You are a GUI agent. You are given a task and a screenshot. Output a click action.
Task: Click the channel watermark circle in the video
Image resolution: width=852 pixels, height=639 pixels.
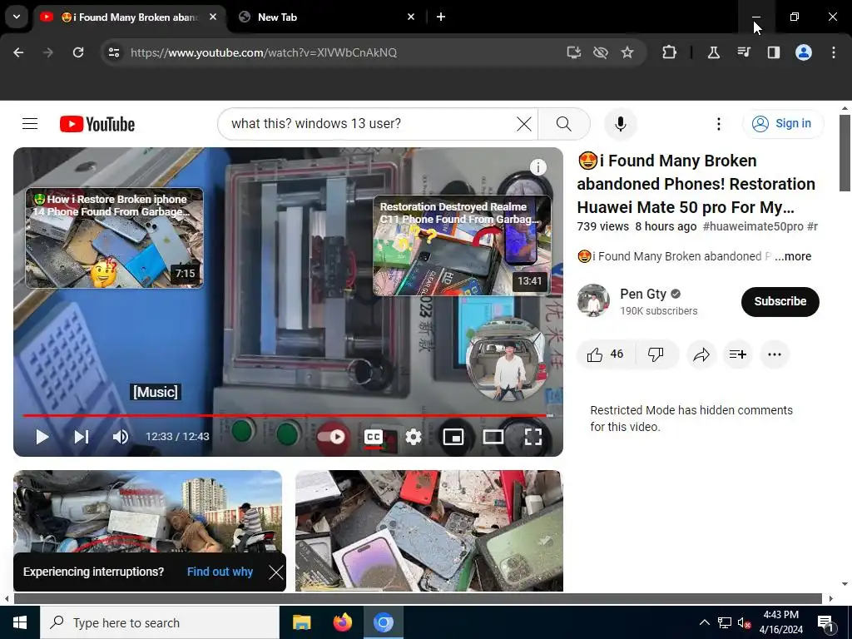pos(507,360)
